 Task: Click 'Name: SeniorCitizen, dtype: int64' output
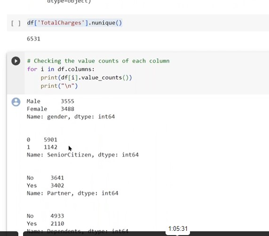click(x=83, y=155)
